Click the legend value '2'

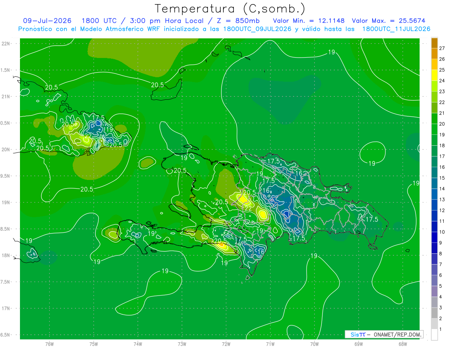pos(441,319)
